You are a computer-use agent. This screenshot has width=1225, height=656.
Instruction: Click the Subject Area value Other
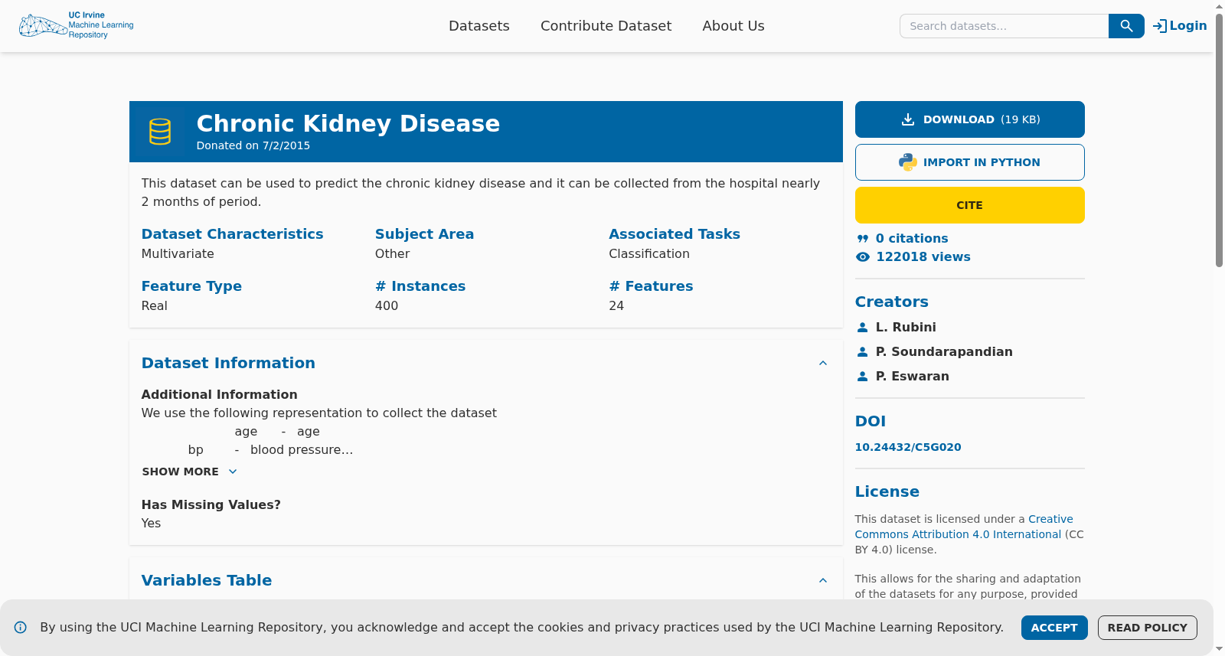coord(392,254)
